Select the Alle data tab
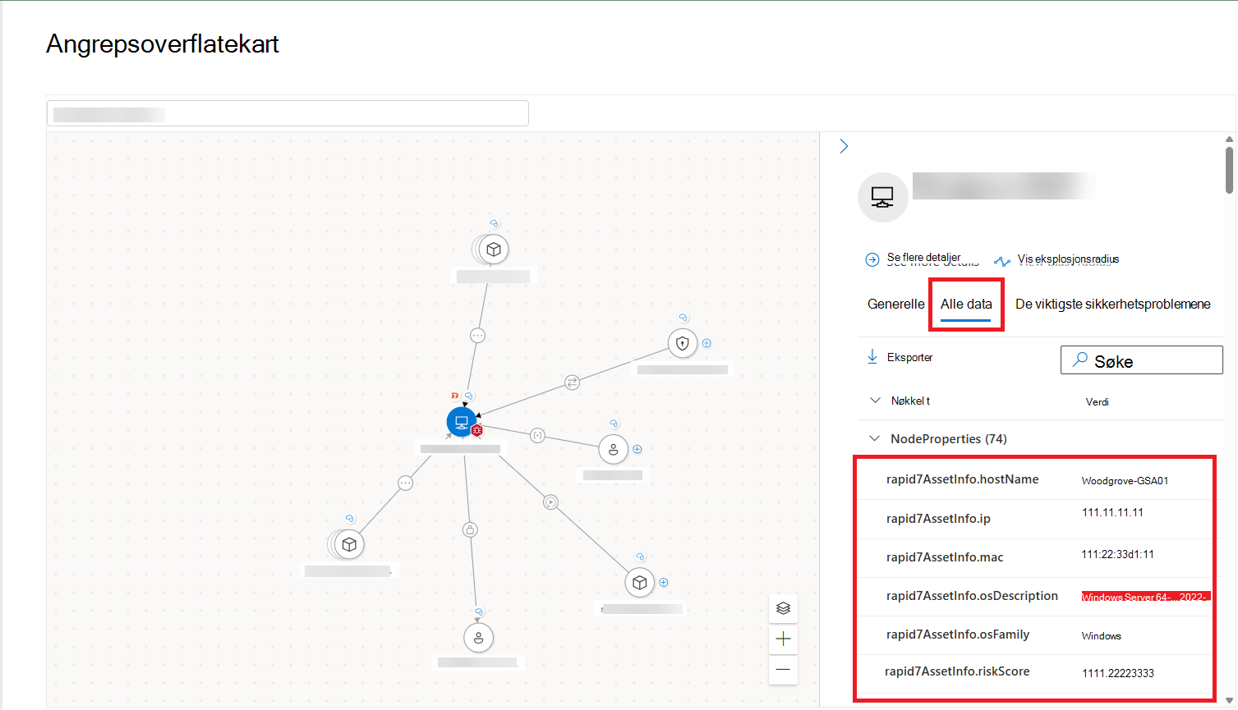The image size is (1238, 710). 966,304
